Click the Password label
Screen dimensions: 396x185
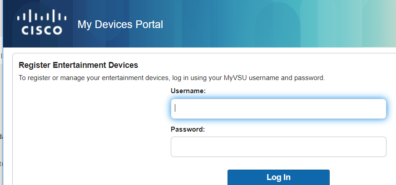(188, 129)
